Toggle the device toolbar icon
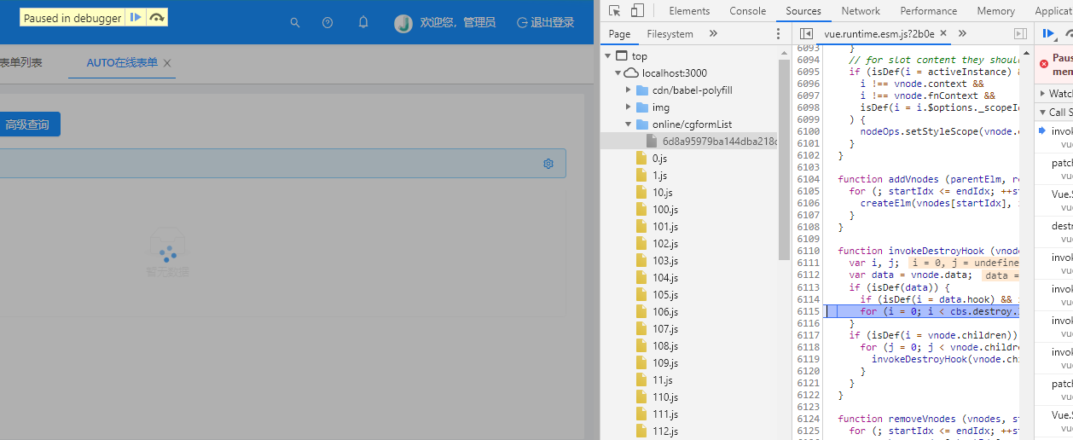 click(637, 11)
